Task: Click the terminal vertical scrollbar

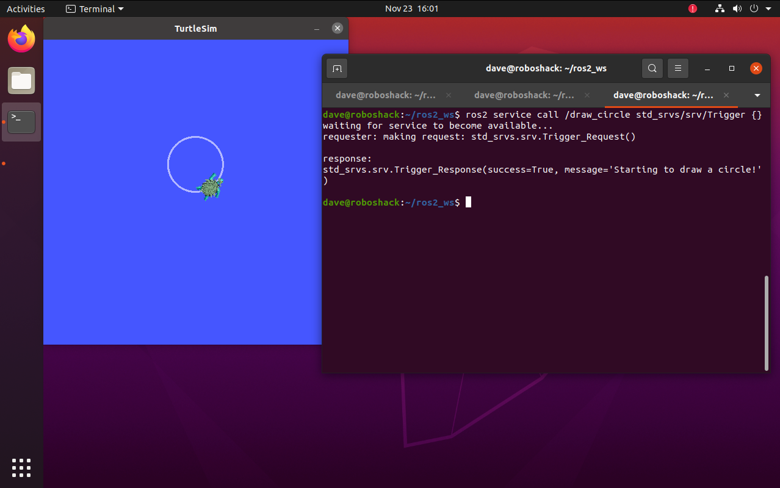Action: (x=767, y=322)
